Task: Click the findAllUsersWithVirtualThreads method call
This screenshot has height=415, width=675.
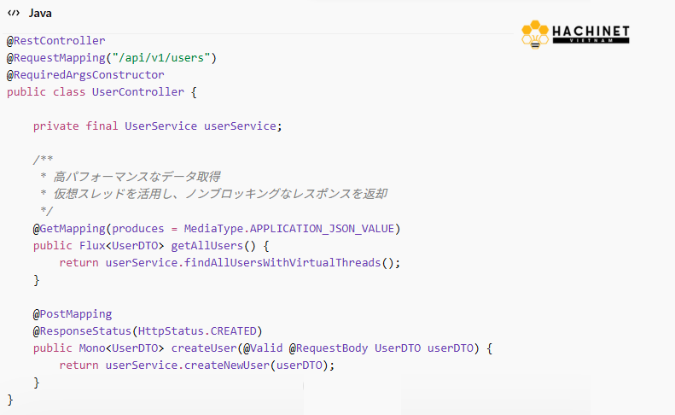Action: point(282,262)
